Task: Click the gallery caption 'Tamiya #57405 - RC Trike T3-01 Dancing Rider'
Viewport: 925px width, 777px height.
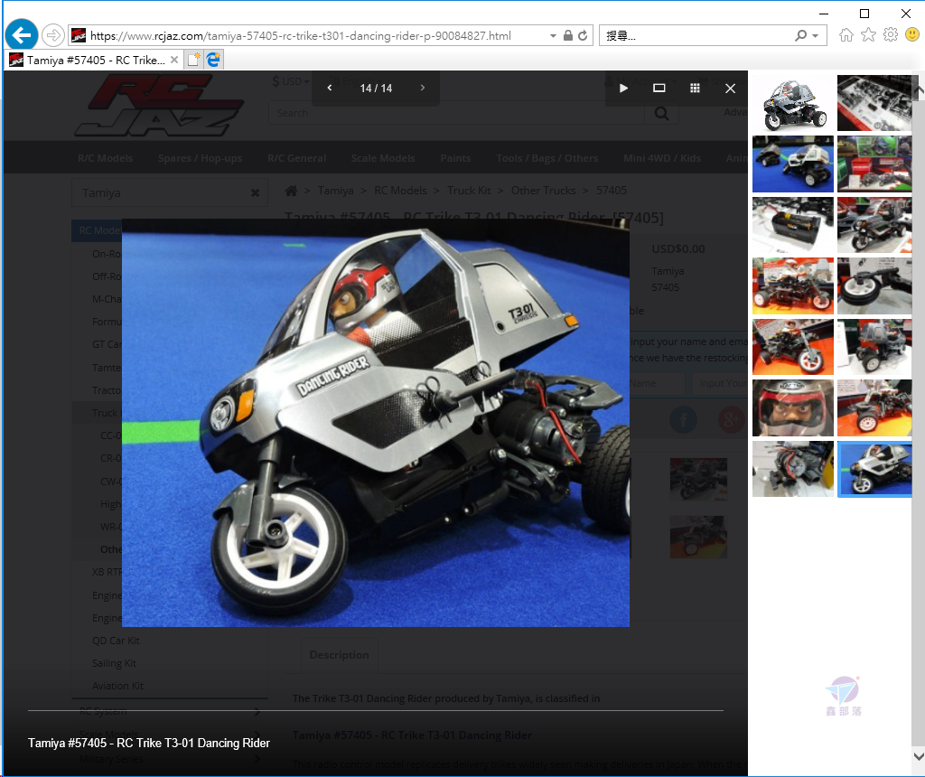Action: (x=149, y=743)
